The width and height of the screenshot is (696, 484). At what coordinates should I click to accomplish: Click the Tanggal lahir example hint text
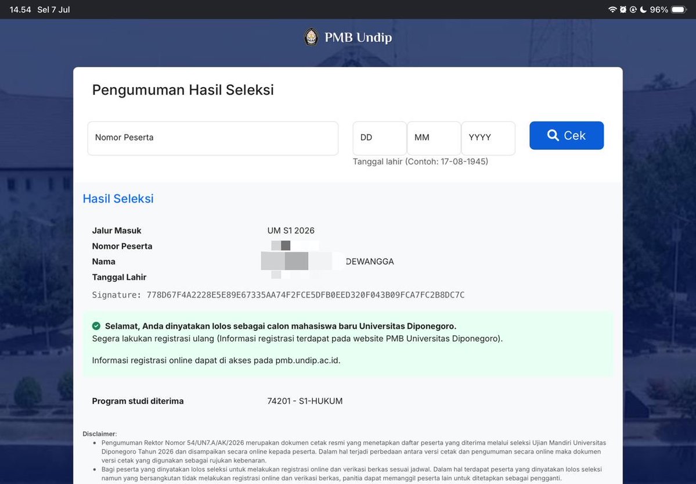pyautogui.click(x=420, y=162)
